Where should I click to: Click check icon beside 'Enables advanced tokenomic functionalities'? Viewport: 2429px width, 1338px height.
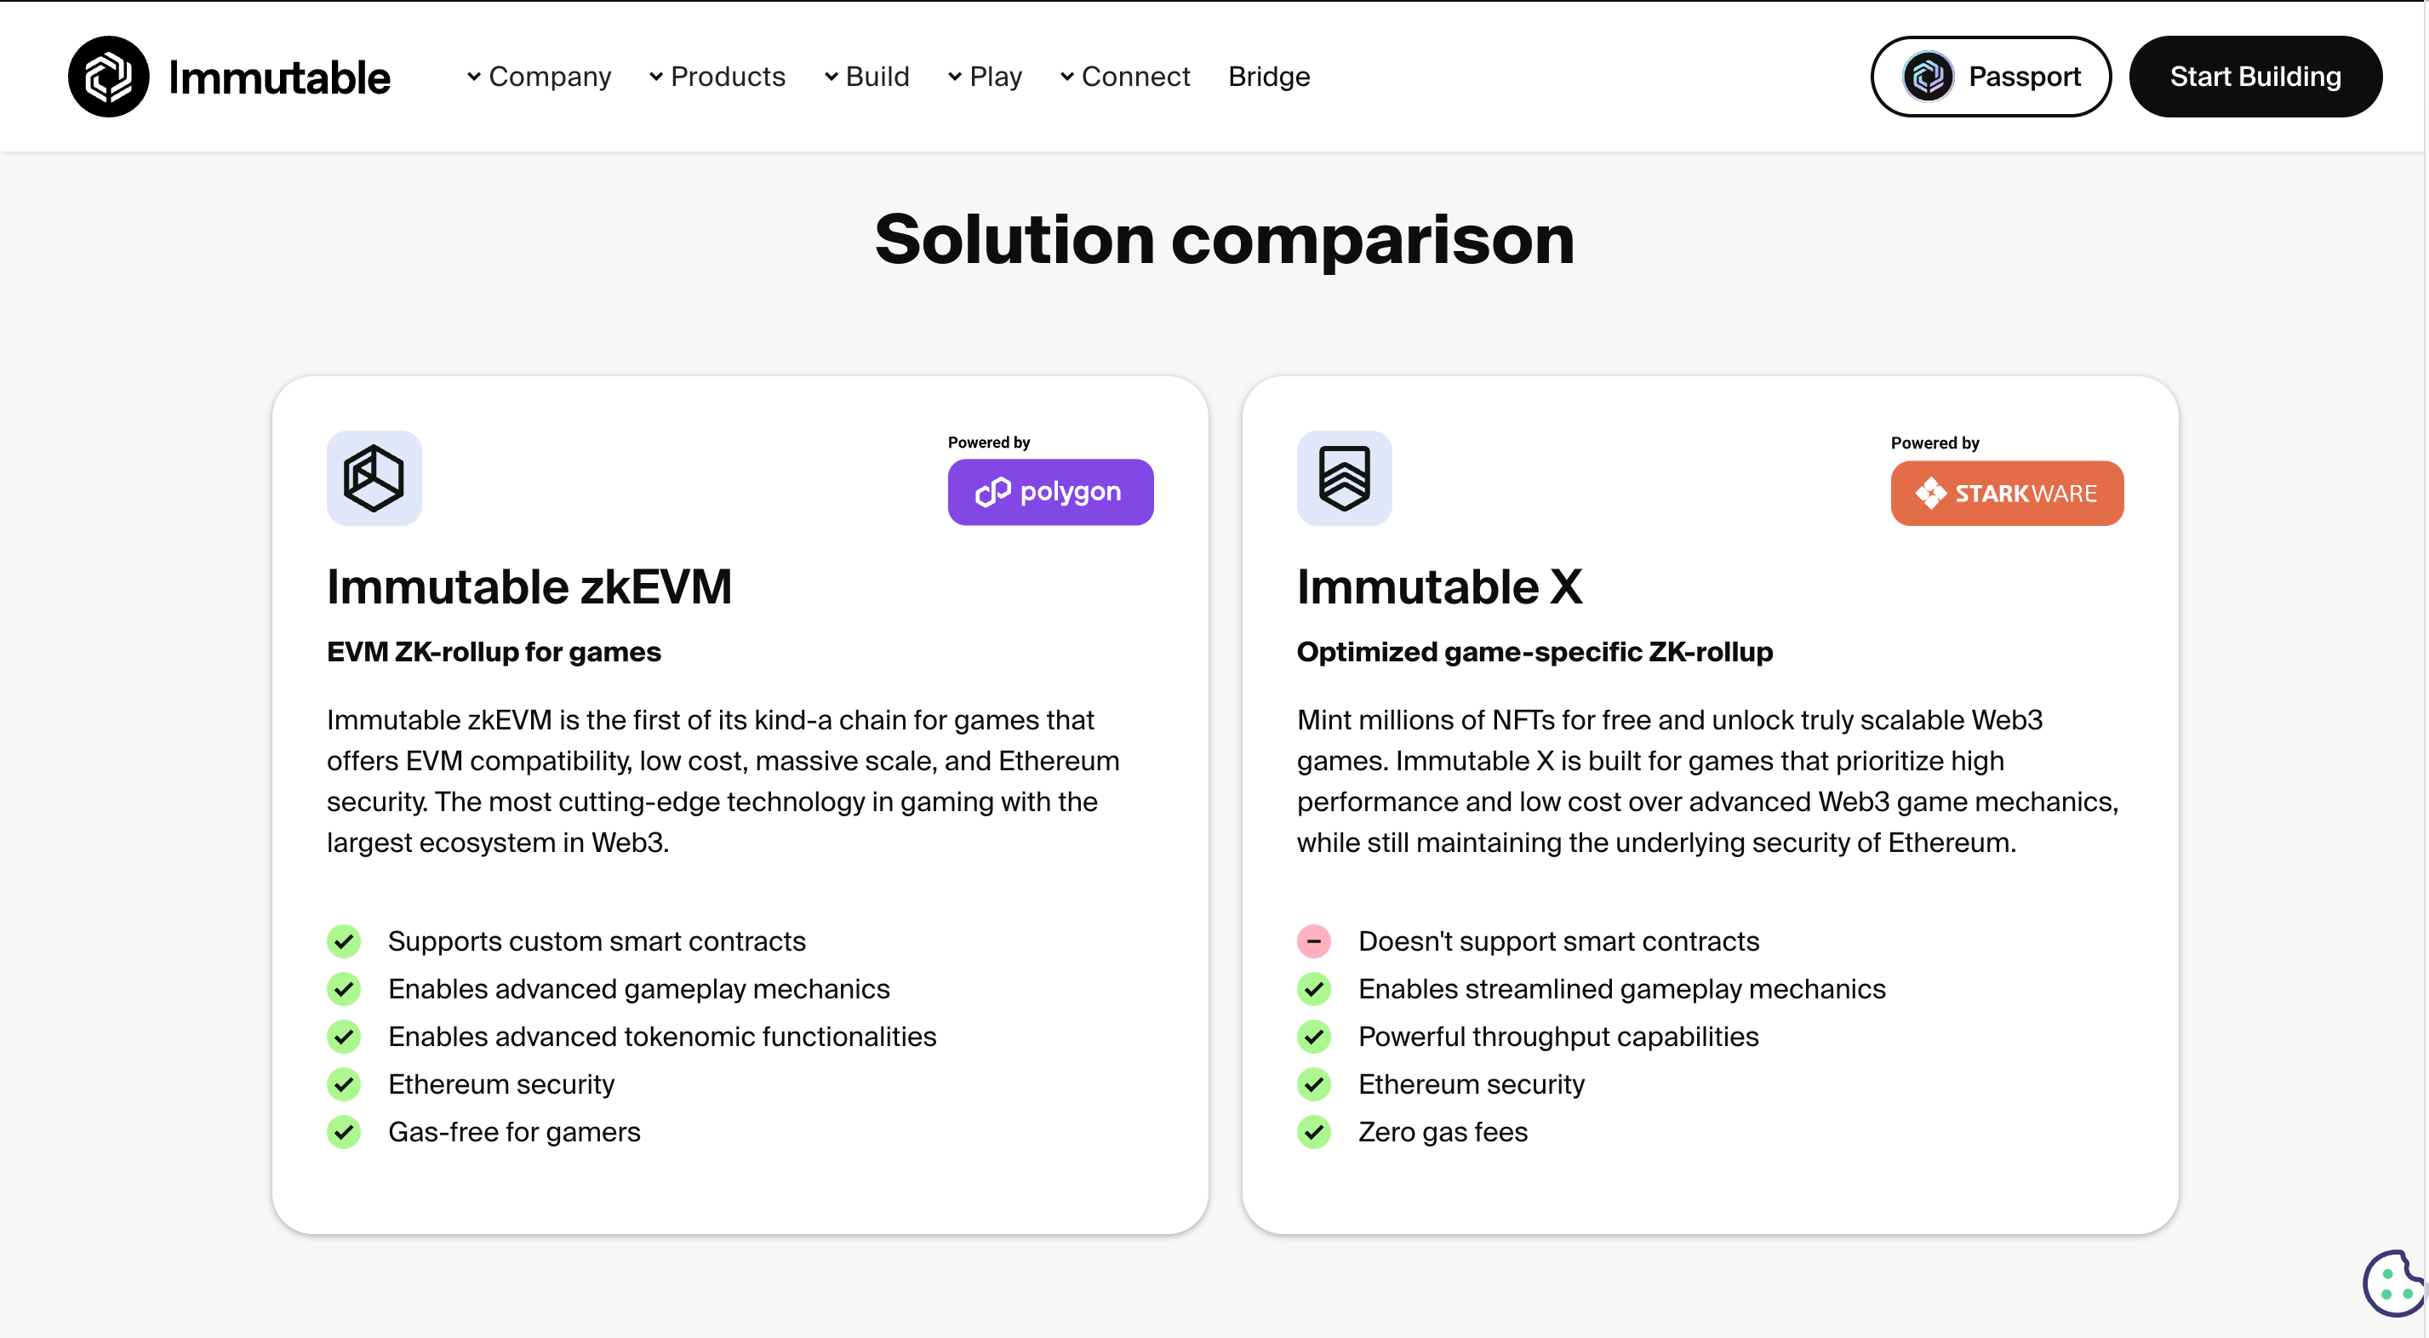click(344, 1036)
